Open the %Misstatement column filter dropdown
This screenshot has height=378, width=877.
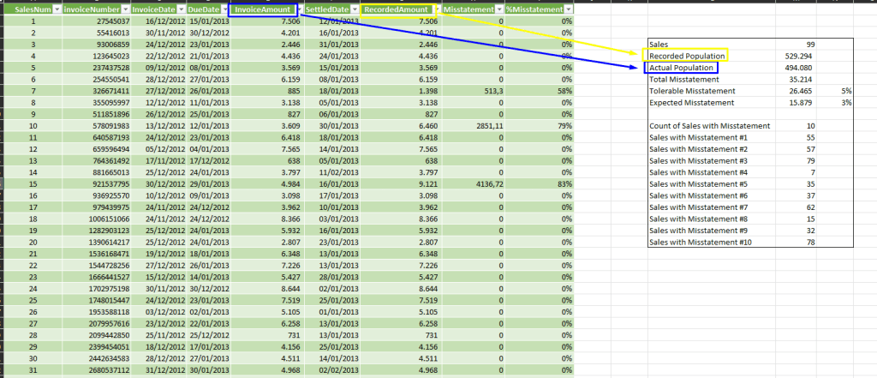[x=569, y=9]
